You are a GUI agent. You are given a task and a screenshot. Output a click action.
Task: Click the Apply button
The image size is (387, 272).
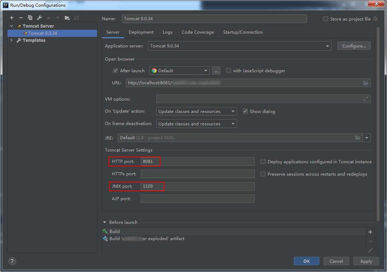[366, 261]
